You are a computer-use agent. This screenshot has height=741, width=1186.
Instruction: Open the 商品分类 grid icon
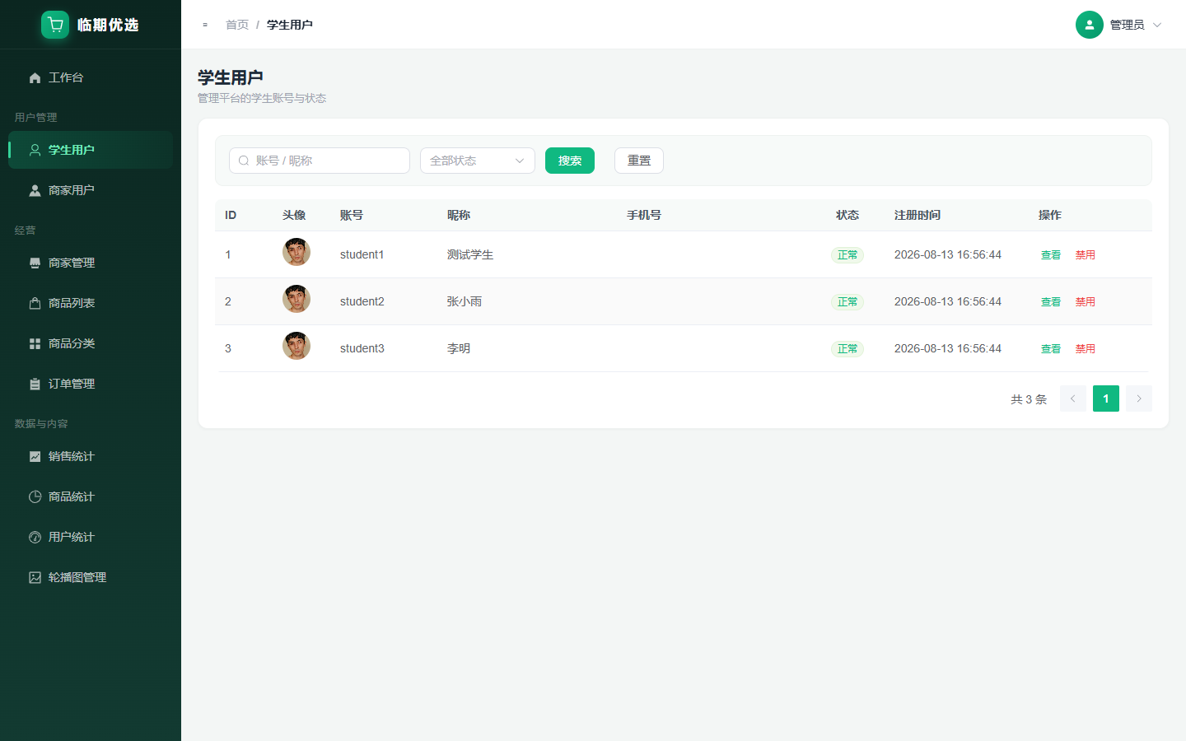(35, 343)
